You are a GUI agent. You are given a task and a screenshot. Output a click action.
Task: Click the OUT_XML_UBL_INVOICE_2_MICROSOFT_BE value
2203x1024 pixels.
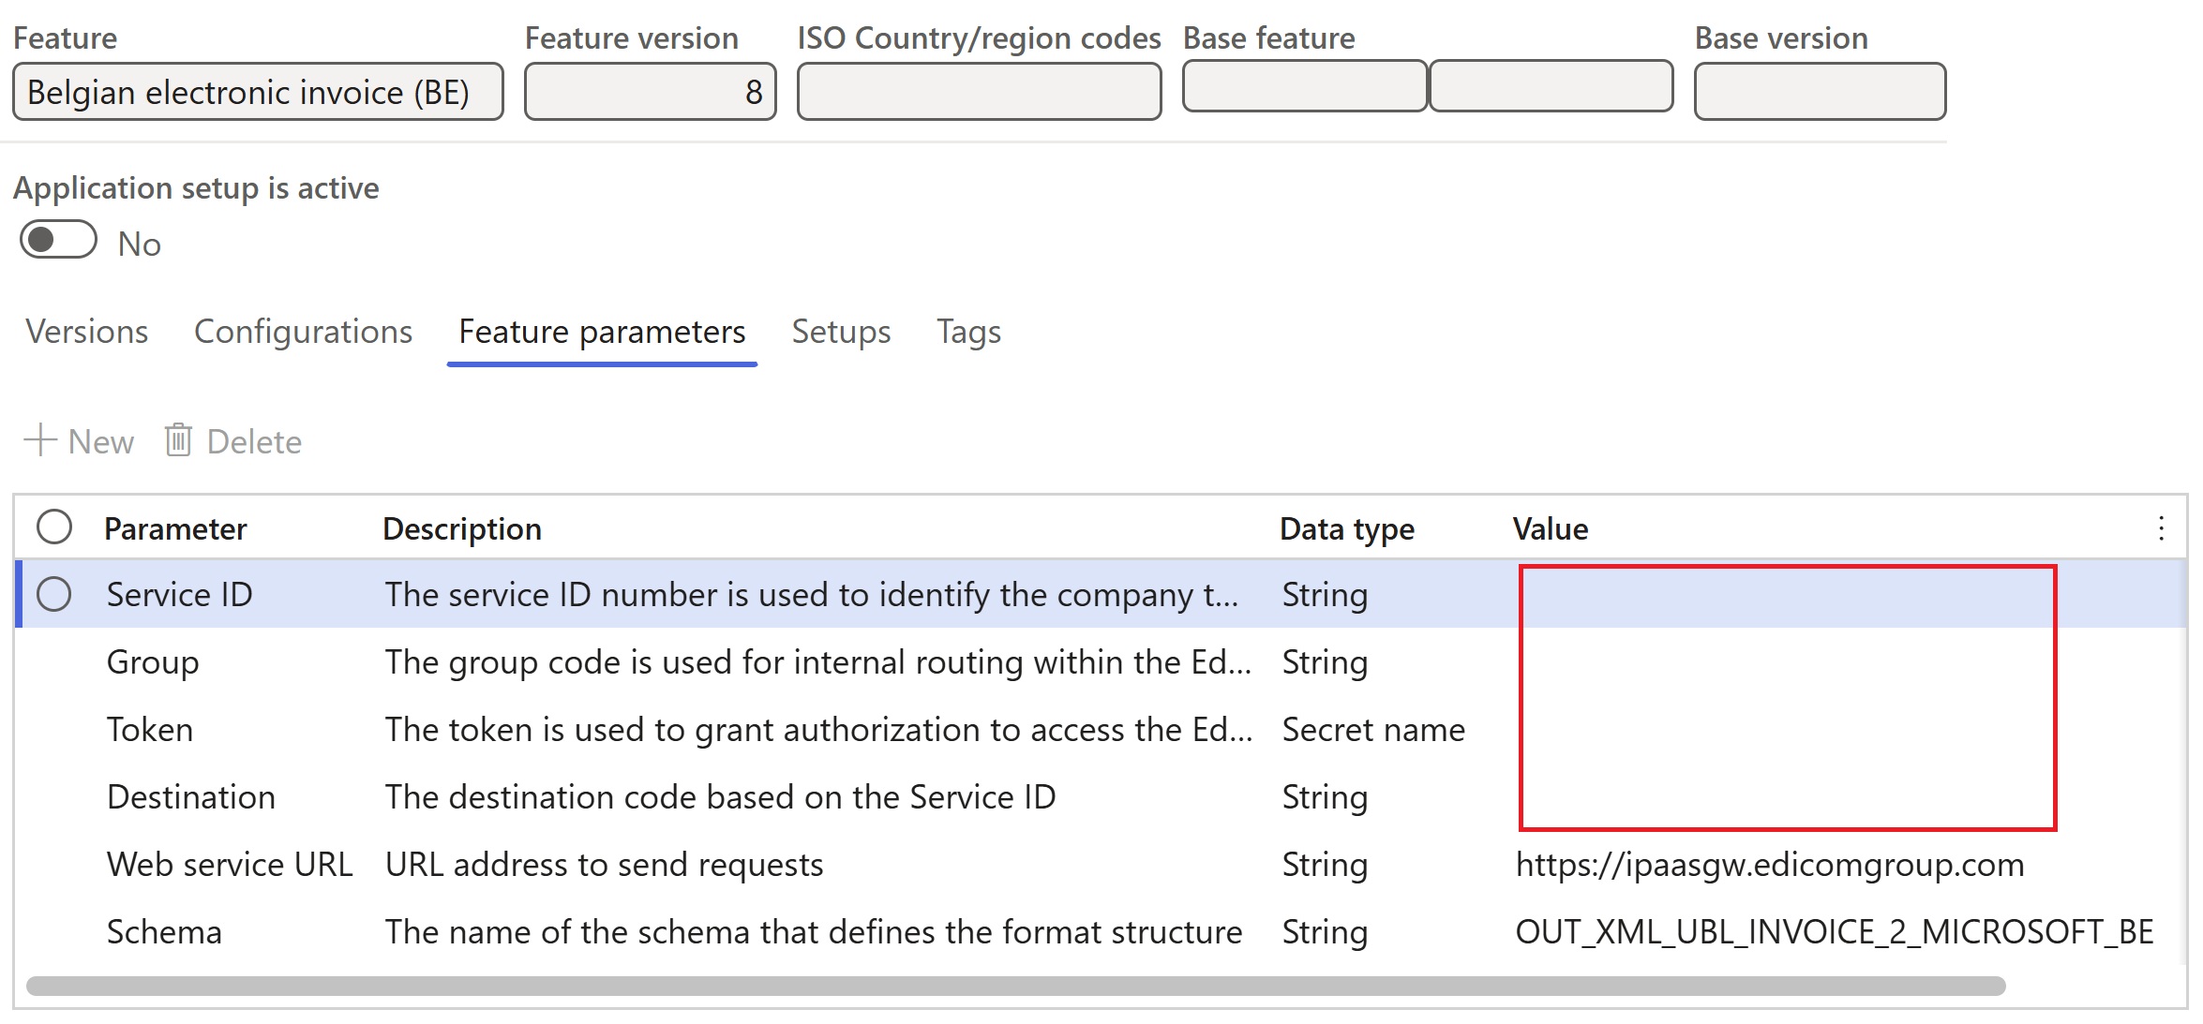(x=1835, y=931)
